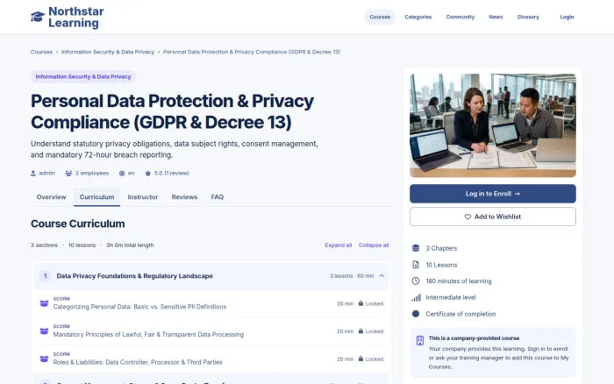Click the Log in to Enroll button
This screenshot has height=384, width=614.
(x=493, y=194)
